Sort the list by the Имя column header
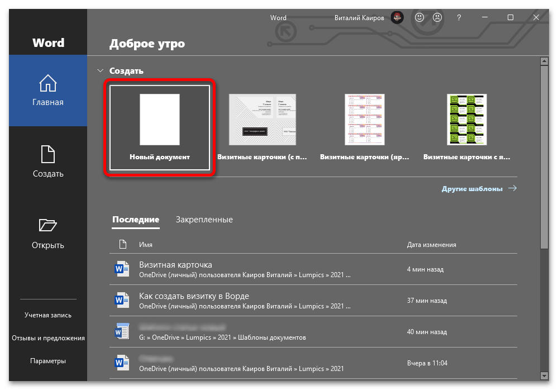This screenshot has height=390, width=558. pyautogui.click(x=146, y=245)
